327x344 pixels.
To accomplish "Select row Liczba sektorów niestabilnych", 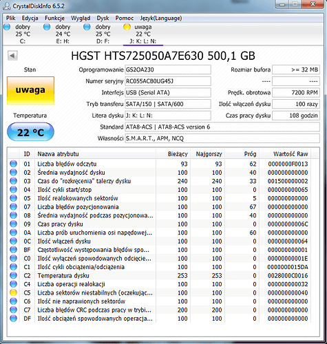I will 159,292.
